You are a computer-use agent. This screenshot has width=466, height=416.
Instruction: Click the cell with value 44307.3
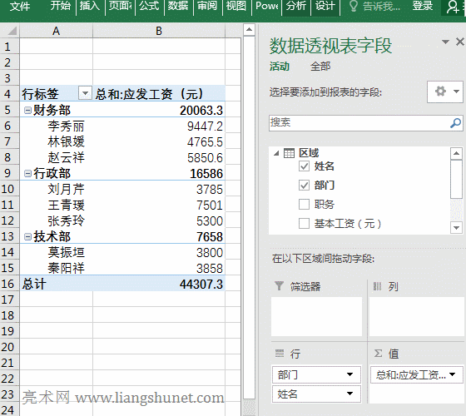tap(159, 284)
